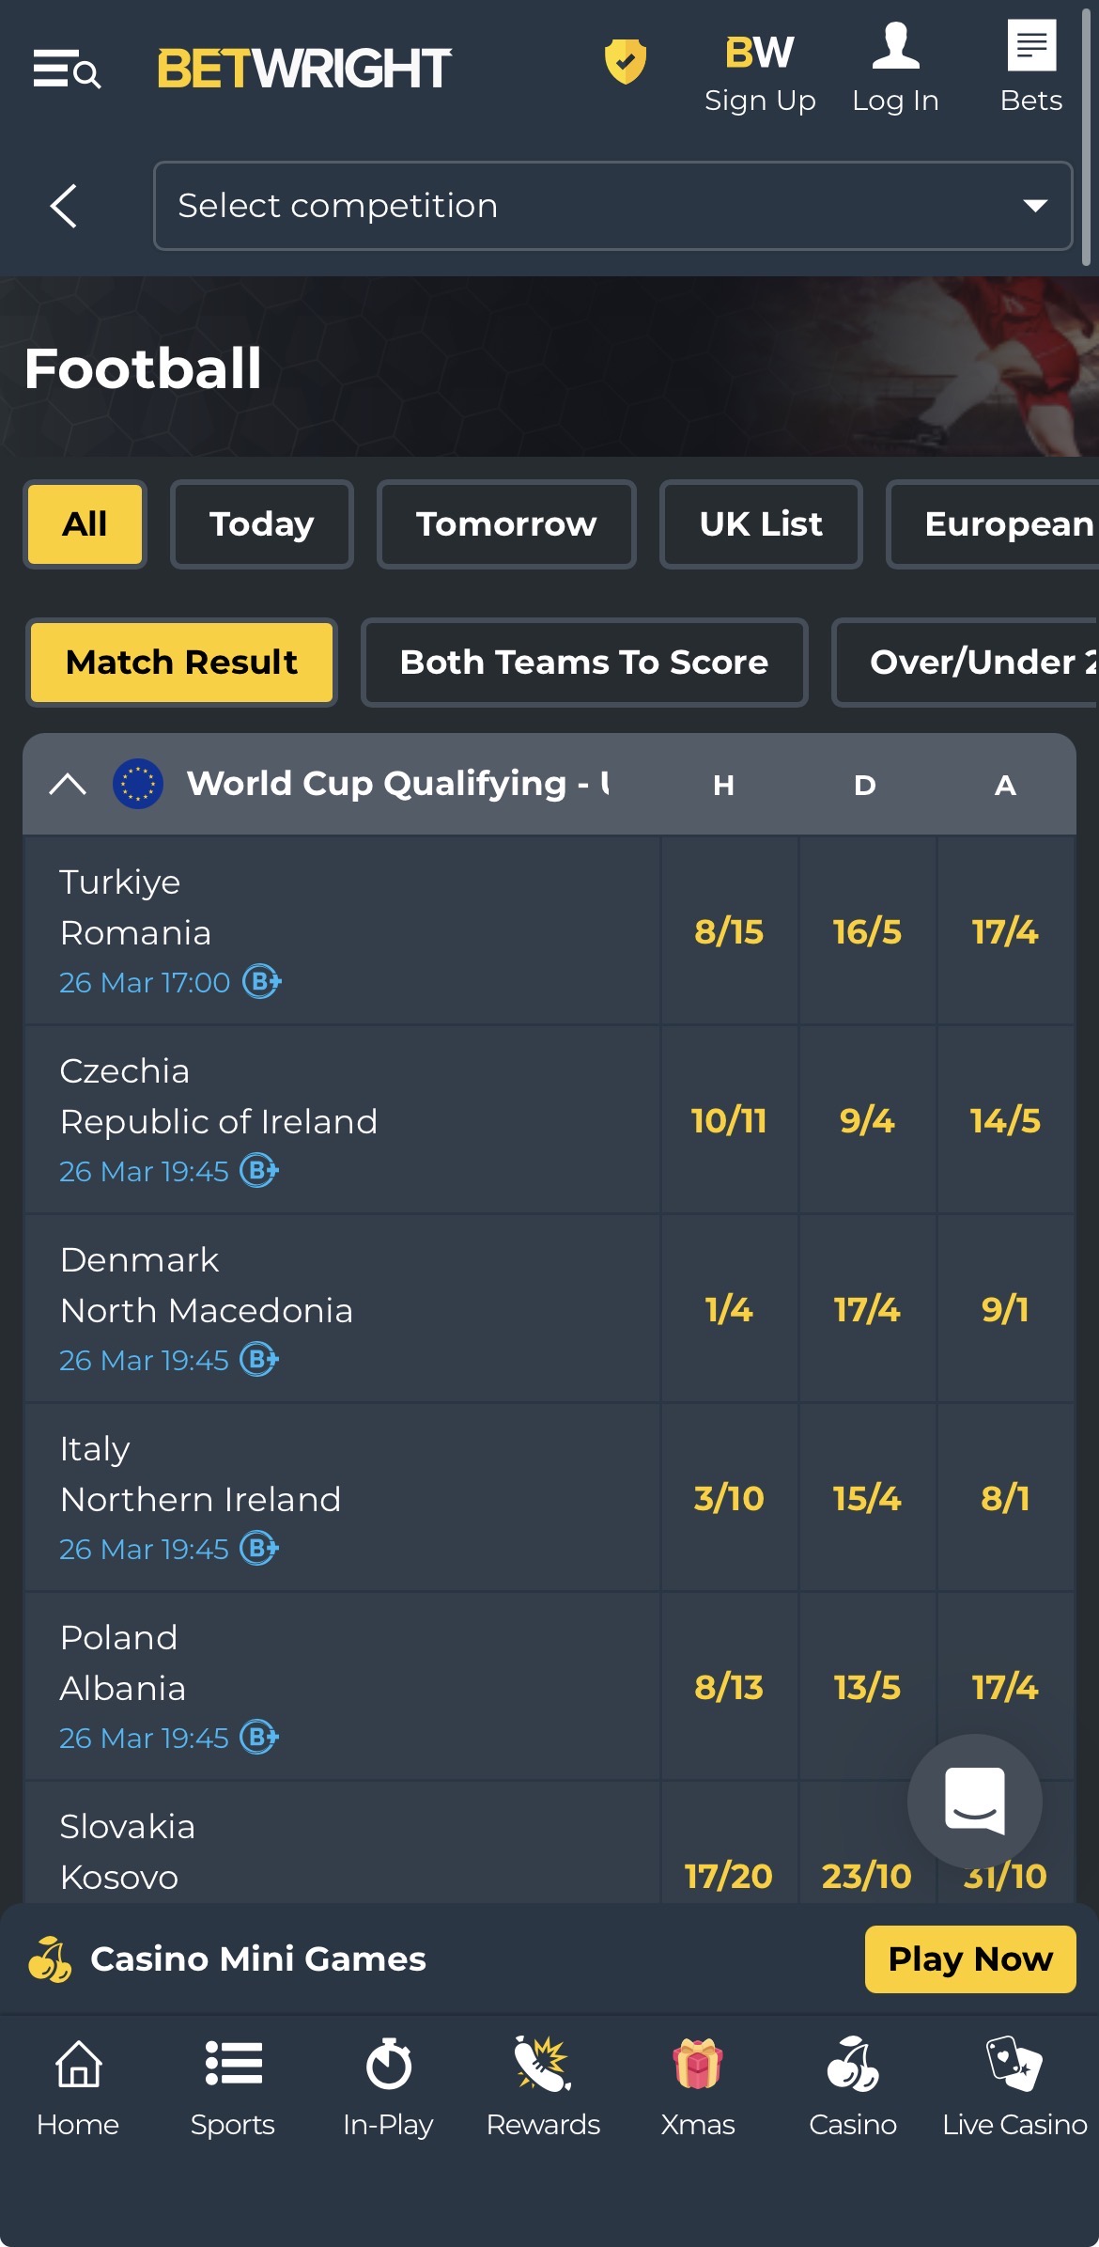
Task: Go back using the left chevron
Action: pyautogui.click(x=64, y=206)
